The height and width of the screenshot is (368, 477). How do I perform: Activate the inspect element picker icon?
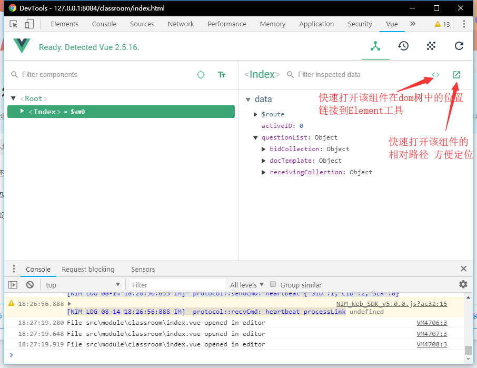pos(14,24)
